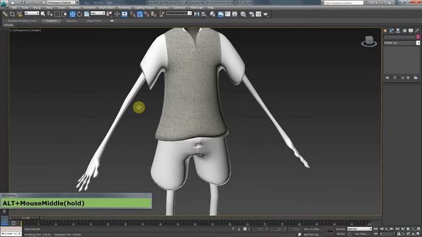Click the Save File quick-access icon
Screen dimensions: 422x237
tap(23, 3)
